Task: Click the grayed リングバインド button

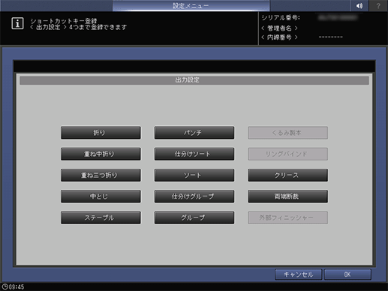Action: pyautogui.click(x=287, y=154)
